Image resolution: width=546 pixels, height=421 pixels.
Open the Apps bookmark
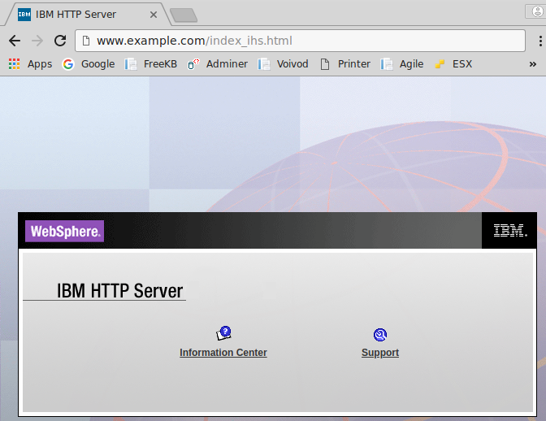point(30,64)
